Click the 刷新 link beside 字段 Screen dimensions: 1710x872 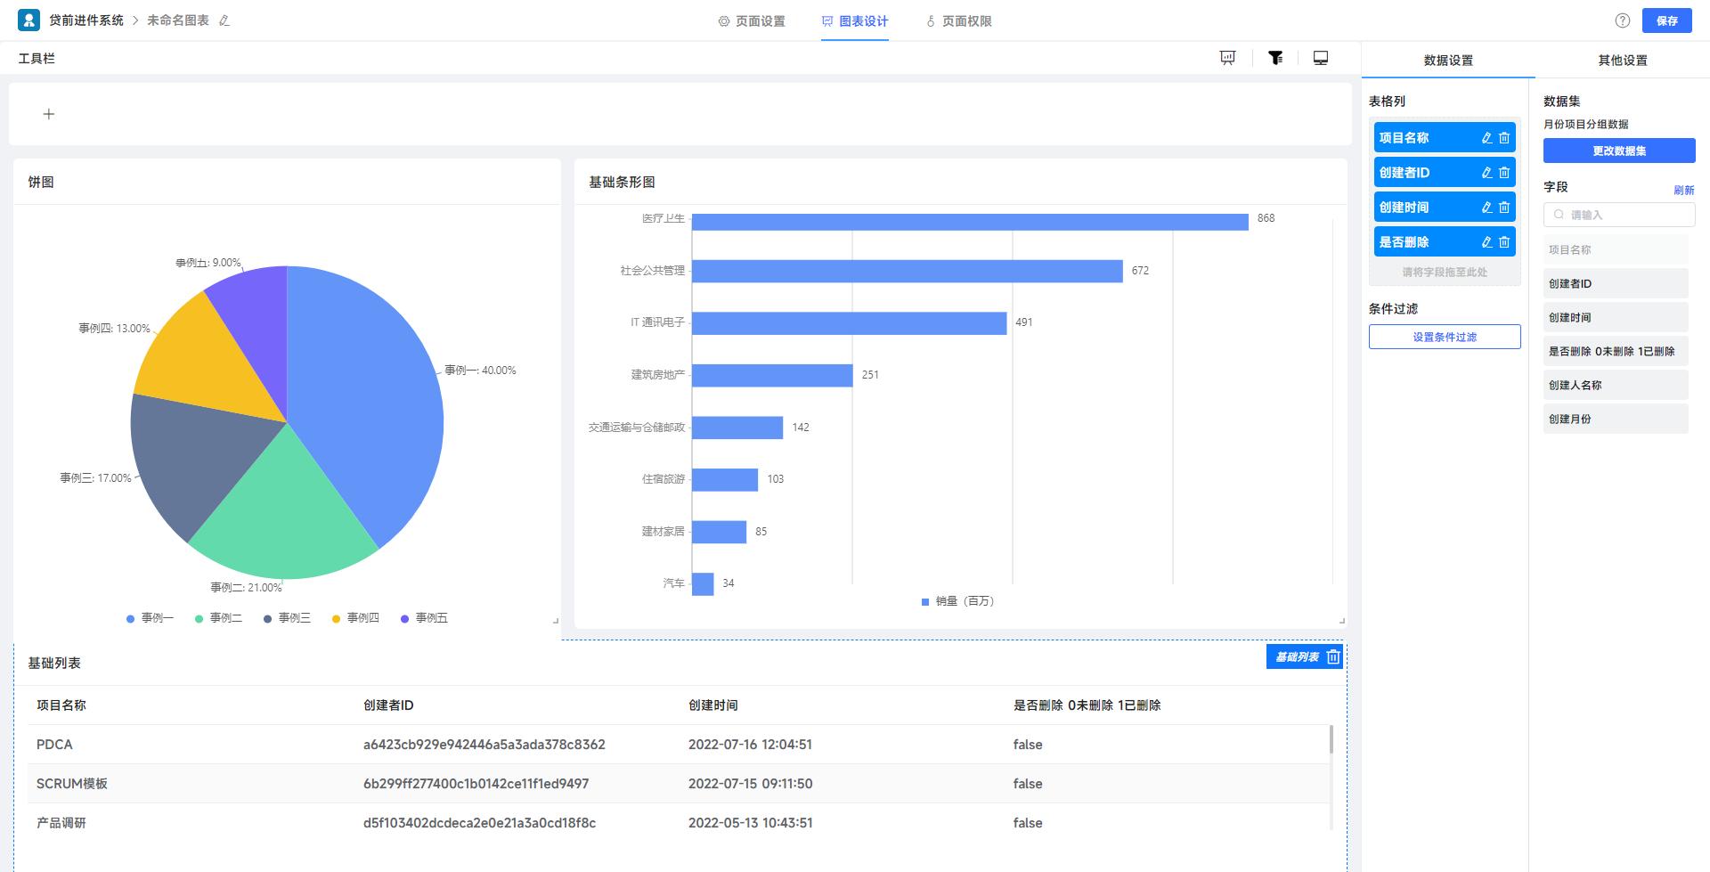click(x=1683, y=190)
